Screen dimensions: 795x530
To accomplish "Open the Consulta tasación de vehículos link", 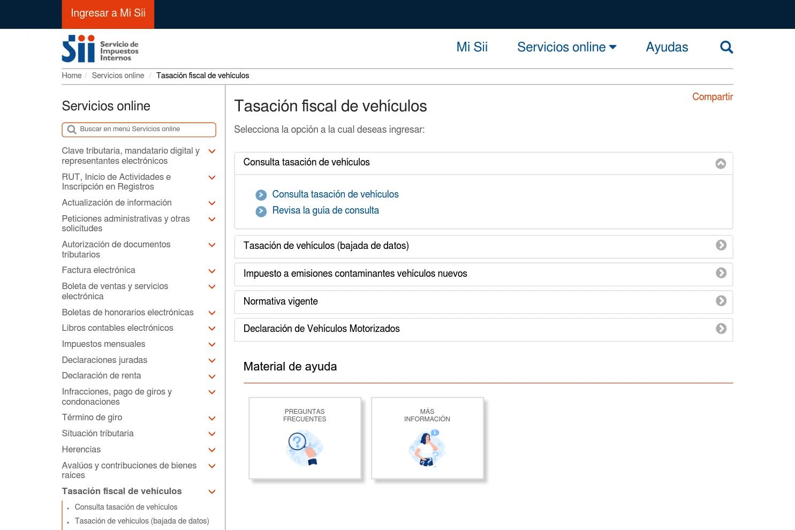I will coord(335,194).
